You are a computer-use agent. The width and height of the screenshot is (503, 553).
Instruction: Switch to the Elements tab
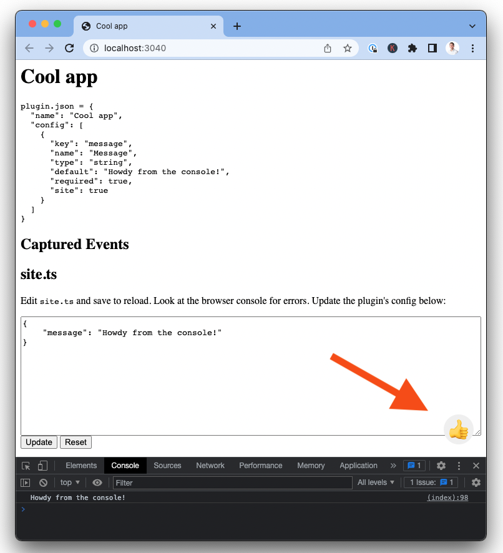[81, 466]
